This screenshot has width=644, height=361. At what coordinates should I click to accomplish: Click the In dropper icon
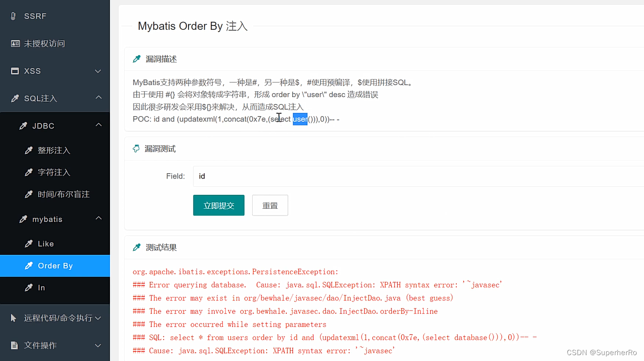pyautogui.click(x=28, y=288)
